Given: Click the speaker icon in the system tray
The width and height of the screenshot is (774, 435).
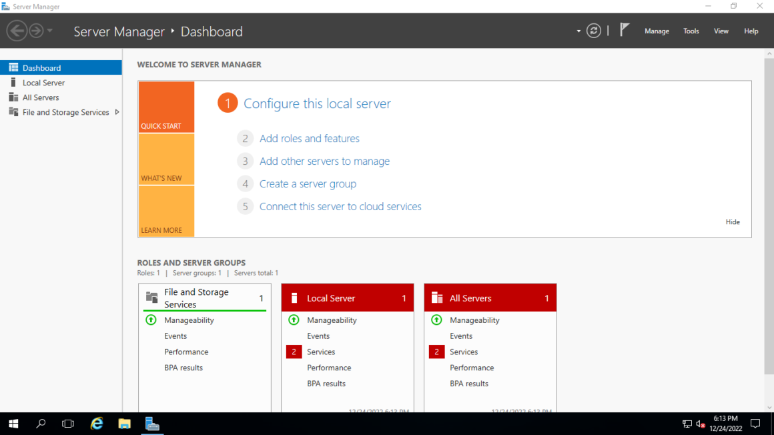Looking at the screenshot, I should click(699, 424).
